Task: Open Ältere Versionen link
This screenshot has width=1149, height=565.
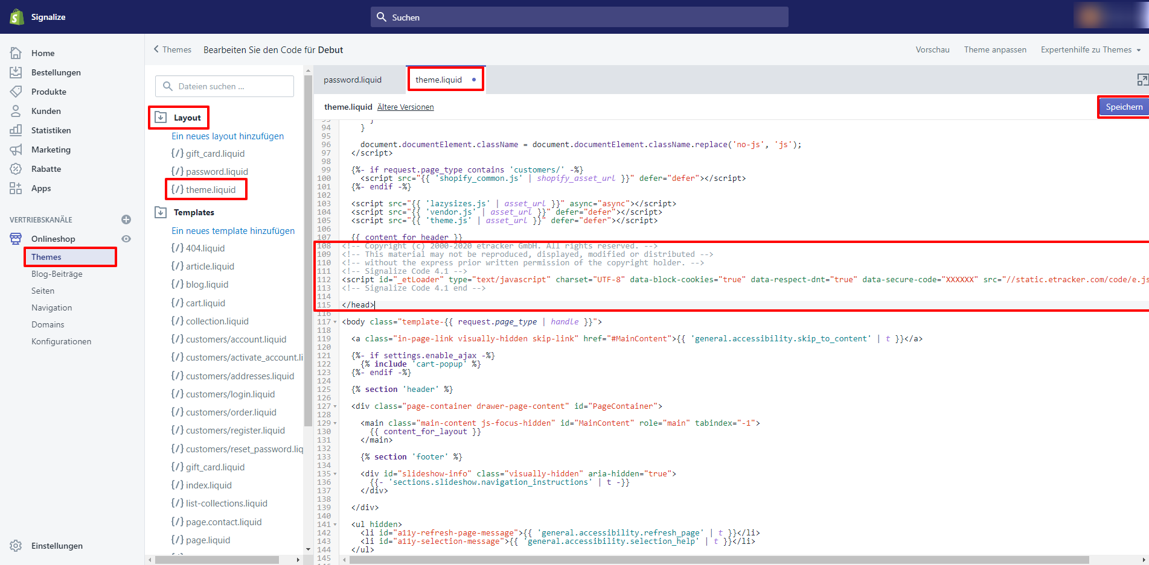Action: tap(406, 107)
